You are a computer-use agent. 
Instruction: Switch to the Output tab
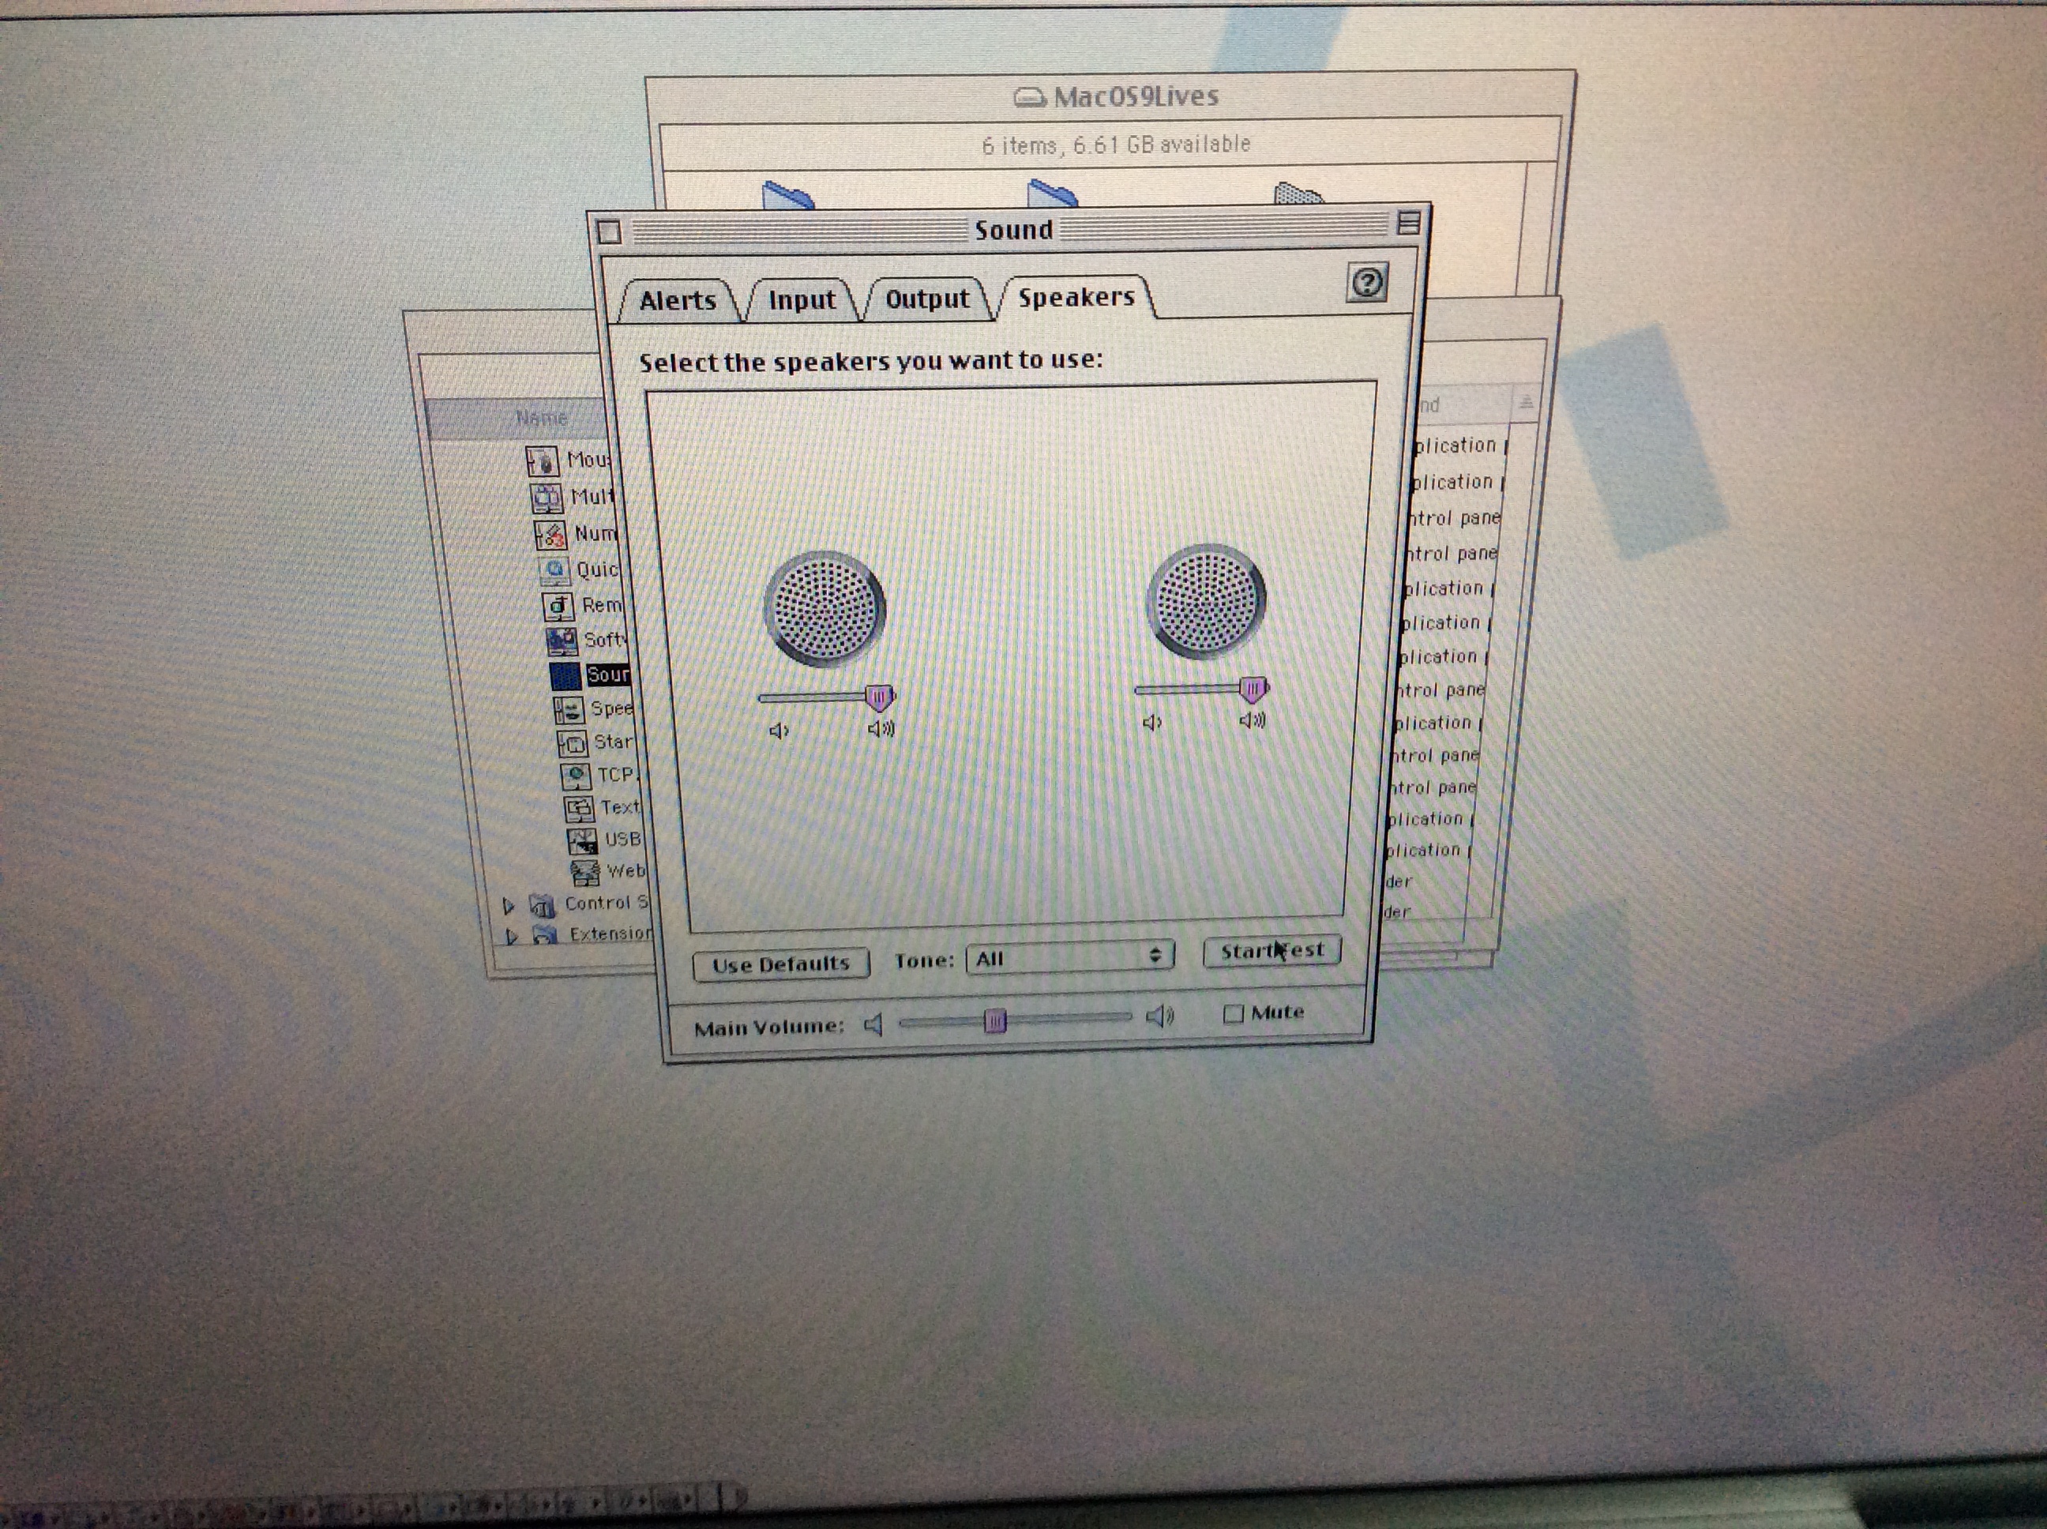point(926,299)
